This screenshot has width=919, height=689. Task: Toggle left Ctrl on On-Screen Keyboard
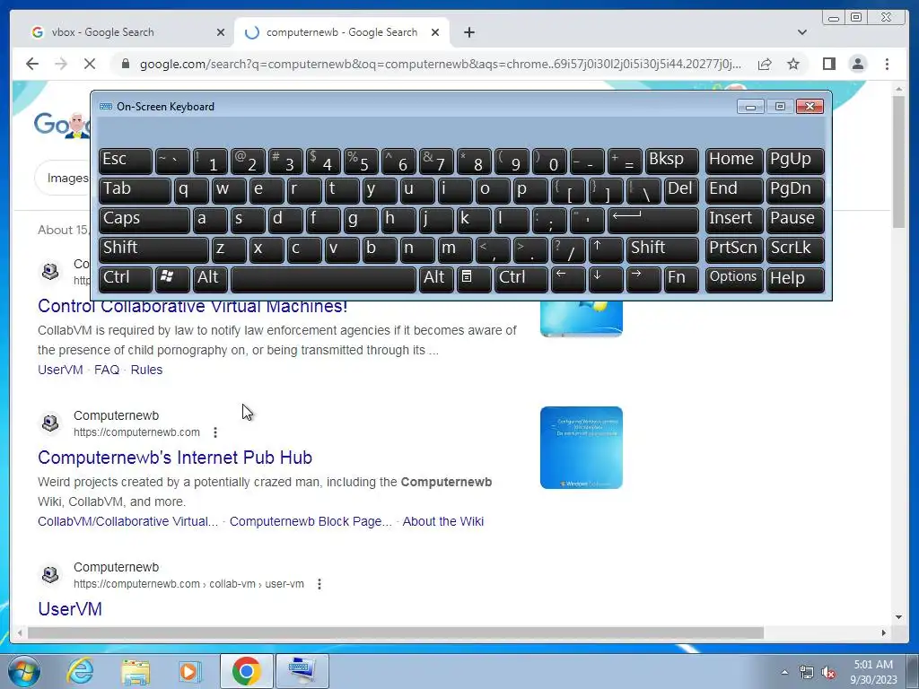(126, 279)
